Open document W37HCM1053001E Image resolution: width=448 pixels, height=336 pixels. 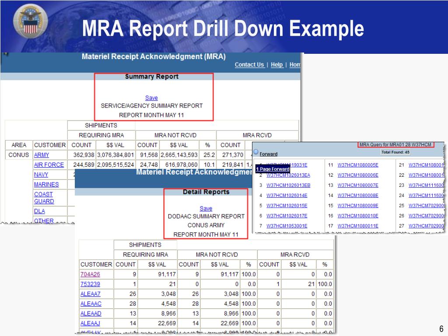click(287, 226)
